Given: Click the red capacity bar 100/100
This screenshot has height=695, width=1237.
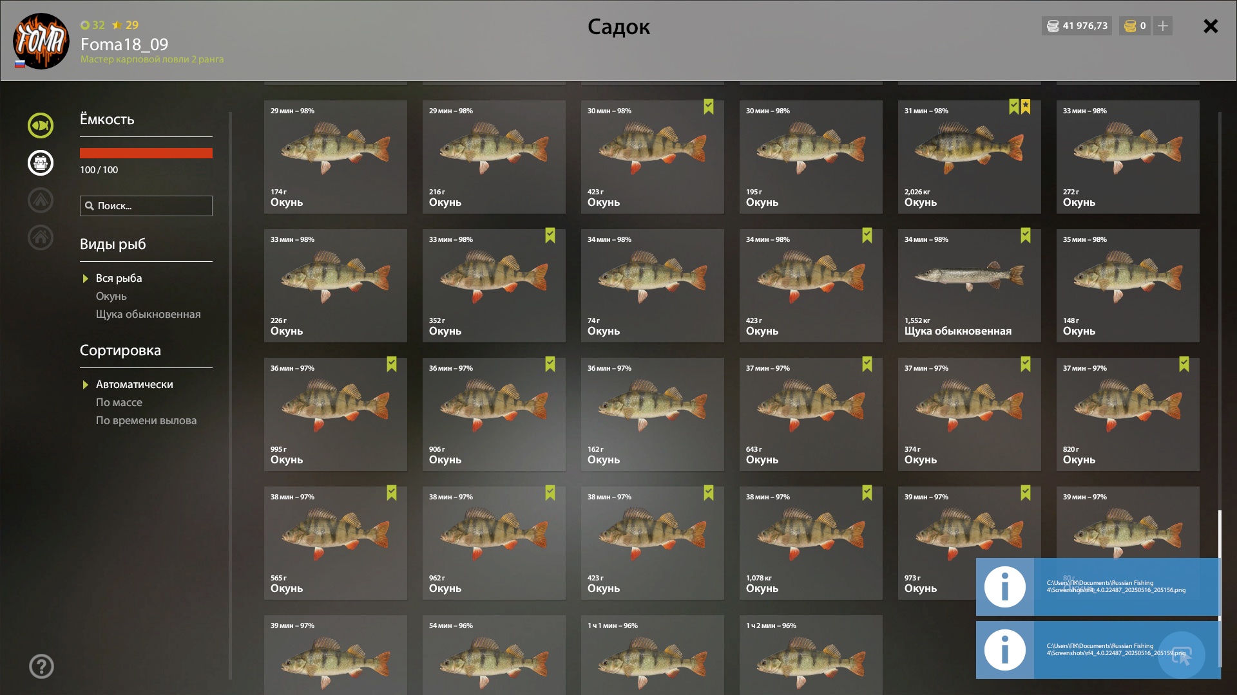Looking at the screenshot, I should point(146,153).
